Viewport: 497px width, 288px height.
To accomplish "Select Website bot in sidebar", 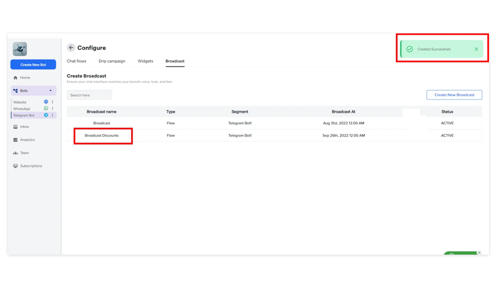I will [20, 102].
